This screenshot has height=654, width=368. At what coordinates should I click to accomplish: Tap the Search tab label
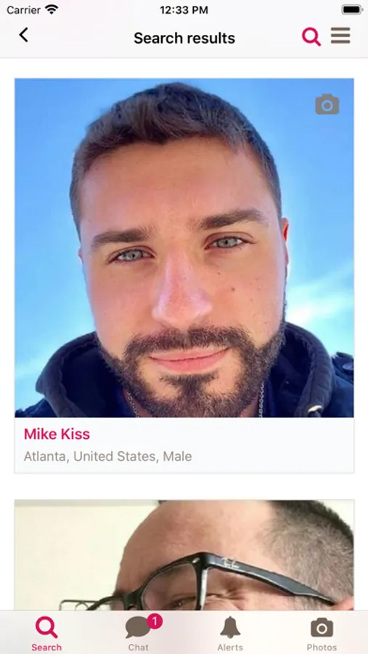pyautogui.click(x=46, y=647)
